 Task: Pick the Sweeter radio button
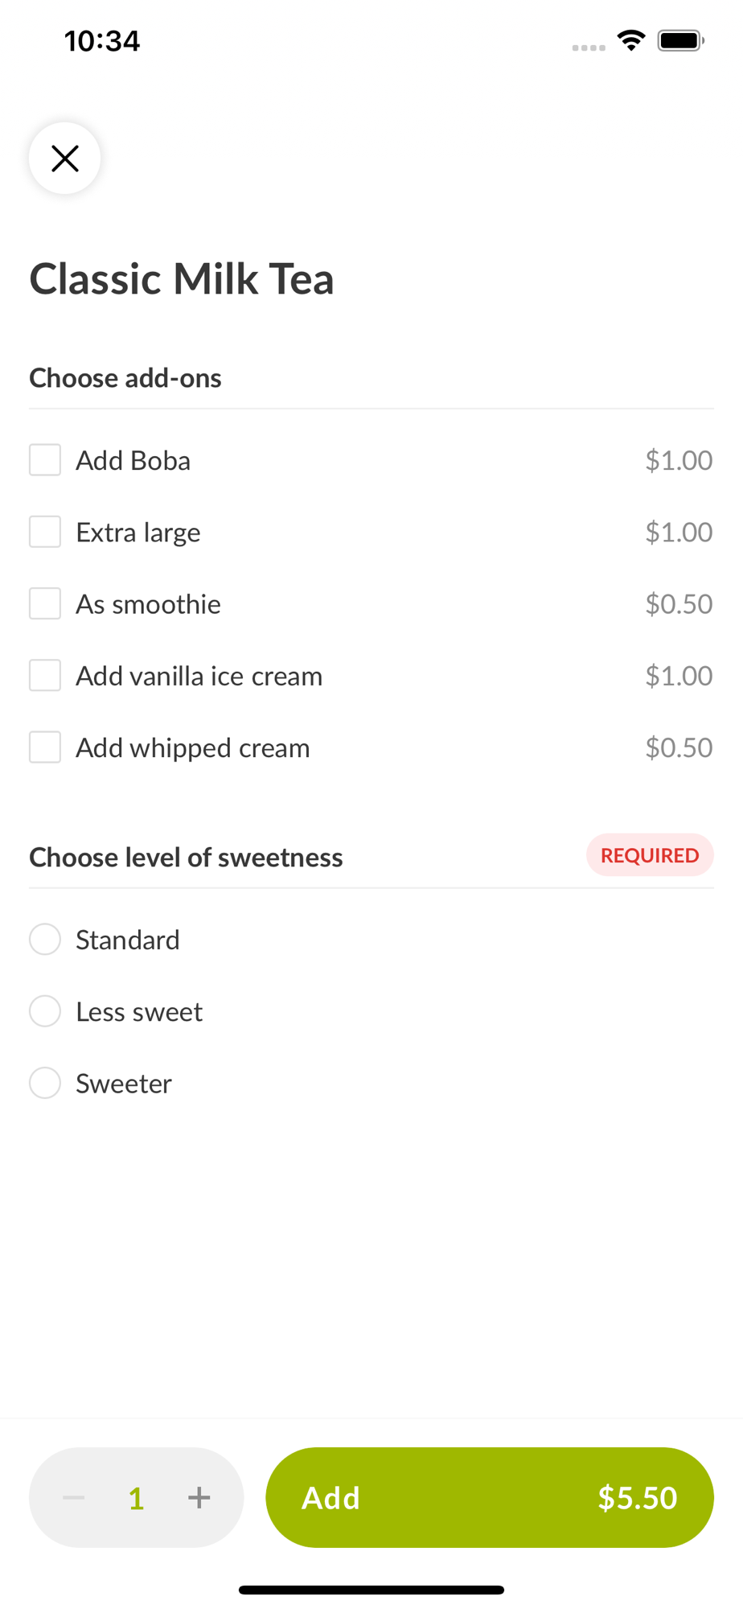click(x=45, y=1083)
